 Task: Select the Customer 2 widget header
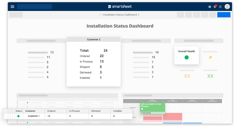pyautogui.click(x=93, y=39)
